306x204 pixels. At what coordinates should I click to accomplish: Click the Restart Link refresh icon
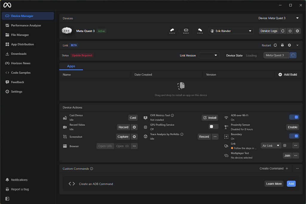pyautogui.click(x=275, y=45)
